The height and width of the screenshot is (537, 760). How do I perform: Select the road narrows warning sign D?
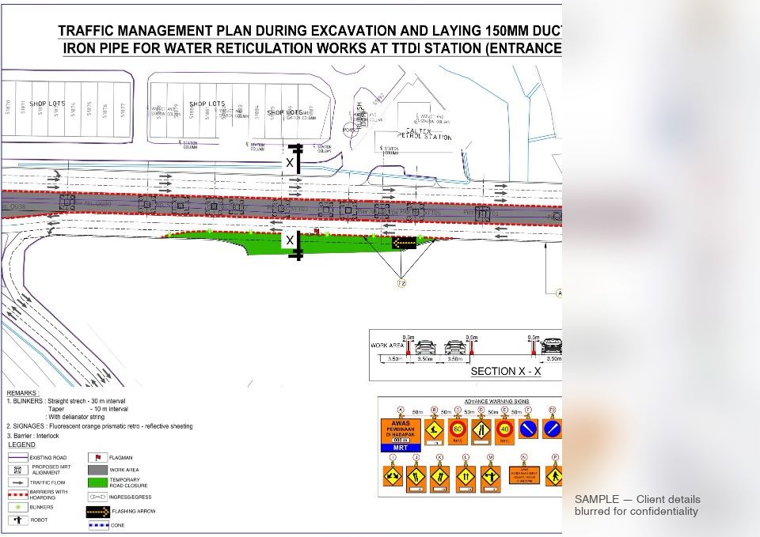[481, 429]
